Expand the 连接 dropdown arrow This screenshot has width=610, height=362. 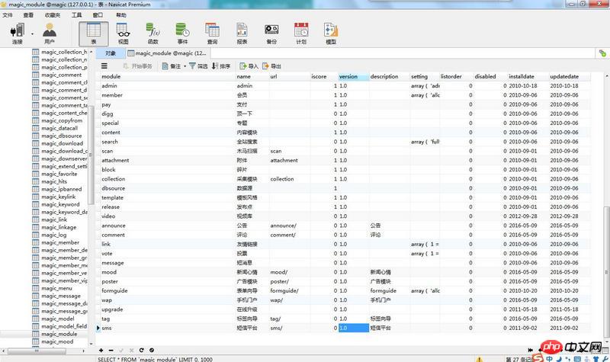[x=32, y=34]
